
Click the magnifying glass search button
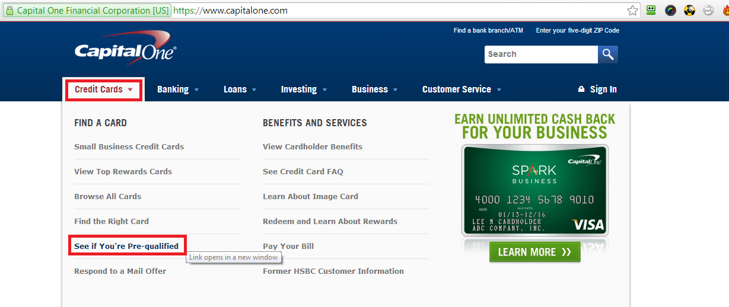[x=608, y=55]
